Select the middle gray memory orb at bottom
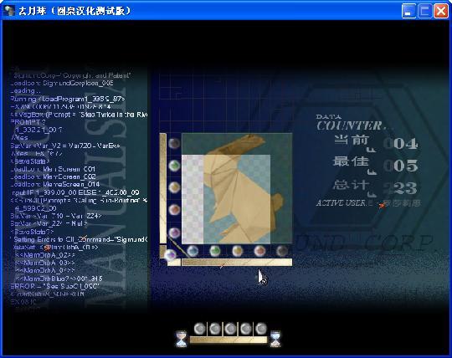This screenshot has width=452, height=358. click(x=230, y=329)
